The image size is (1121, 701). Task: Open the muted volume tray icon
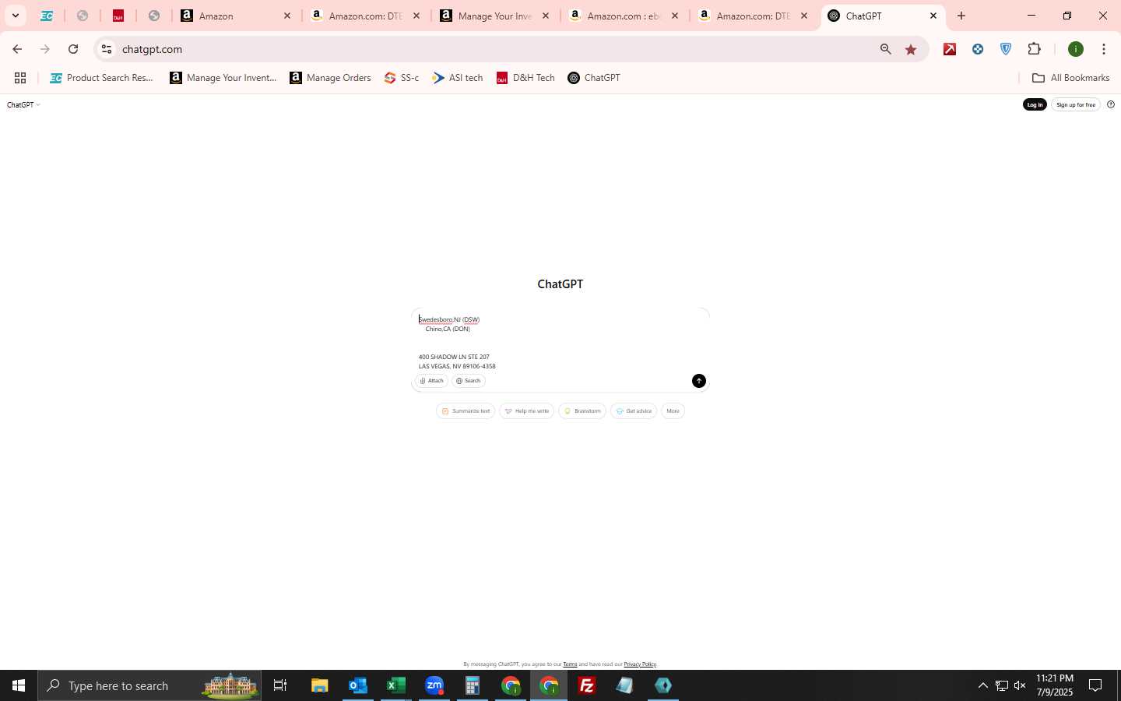1020,685
